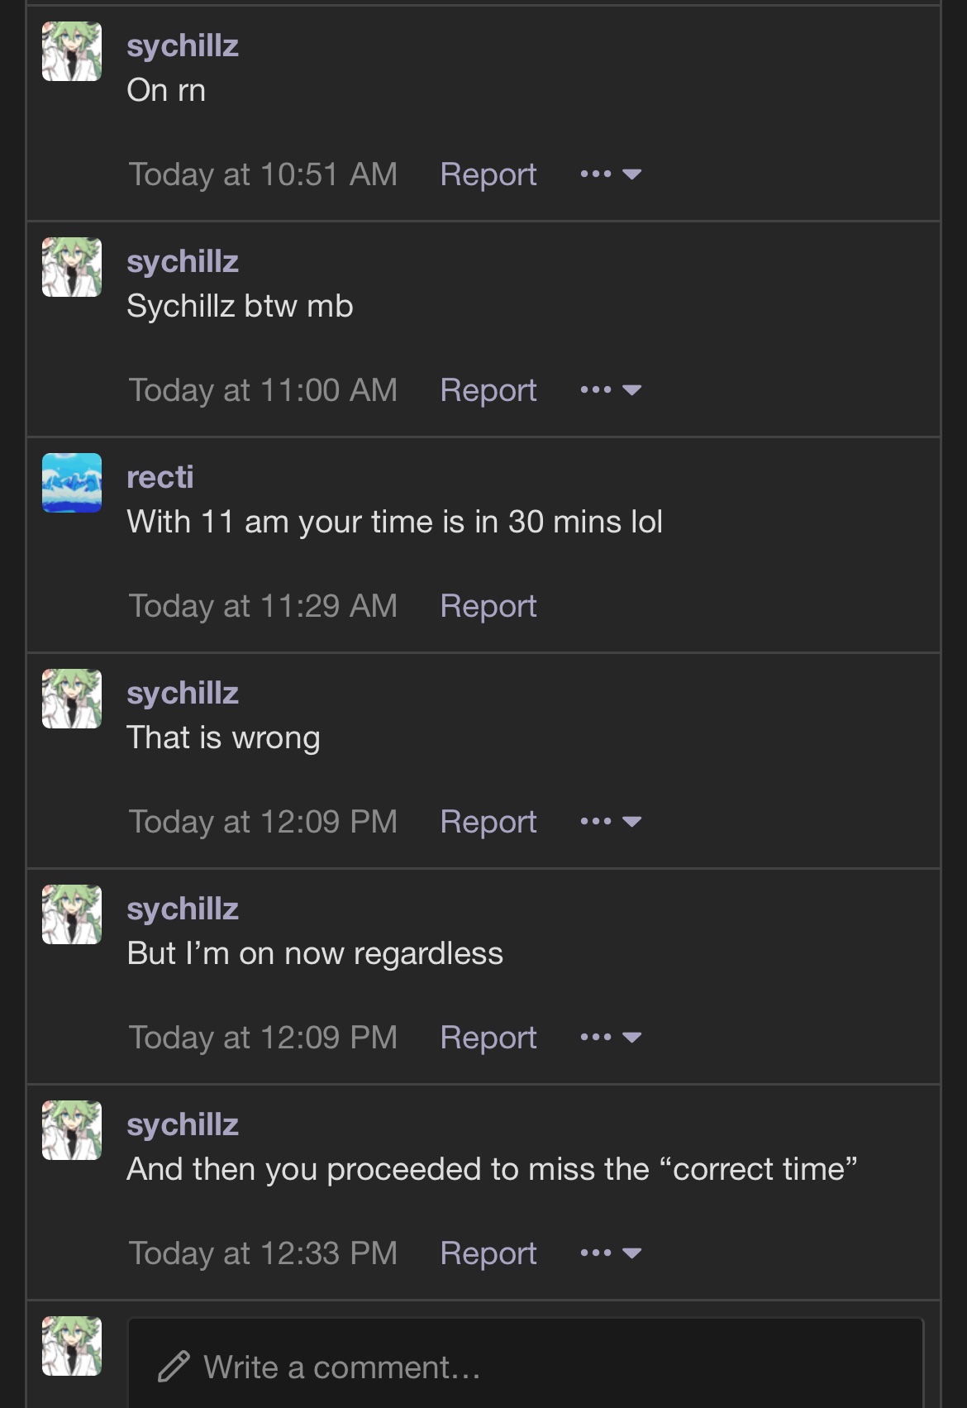967x1408 pixels.
Task: Expand options menu for "That is wrong" comment
Action: 611,822
